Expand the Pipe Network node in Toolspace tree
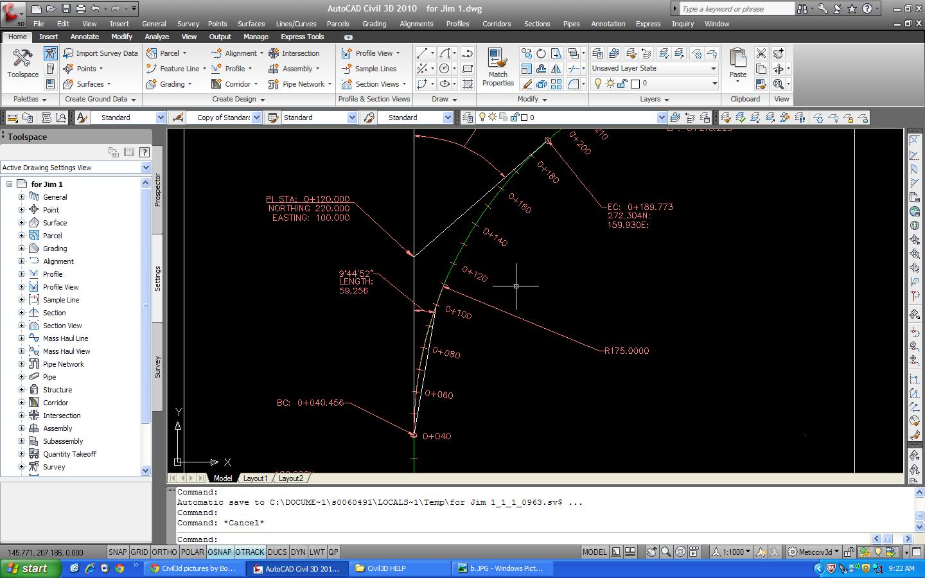Screen dimensions: 925x578 pyautogui.click(x=21, y=364)
